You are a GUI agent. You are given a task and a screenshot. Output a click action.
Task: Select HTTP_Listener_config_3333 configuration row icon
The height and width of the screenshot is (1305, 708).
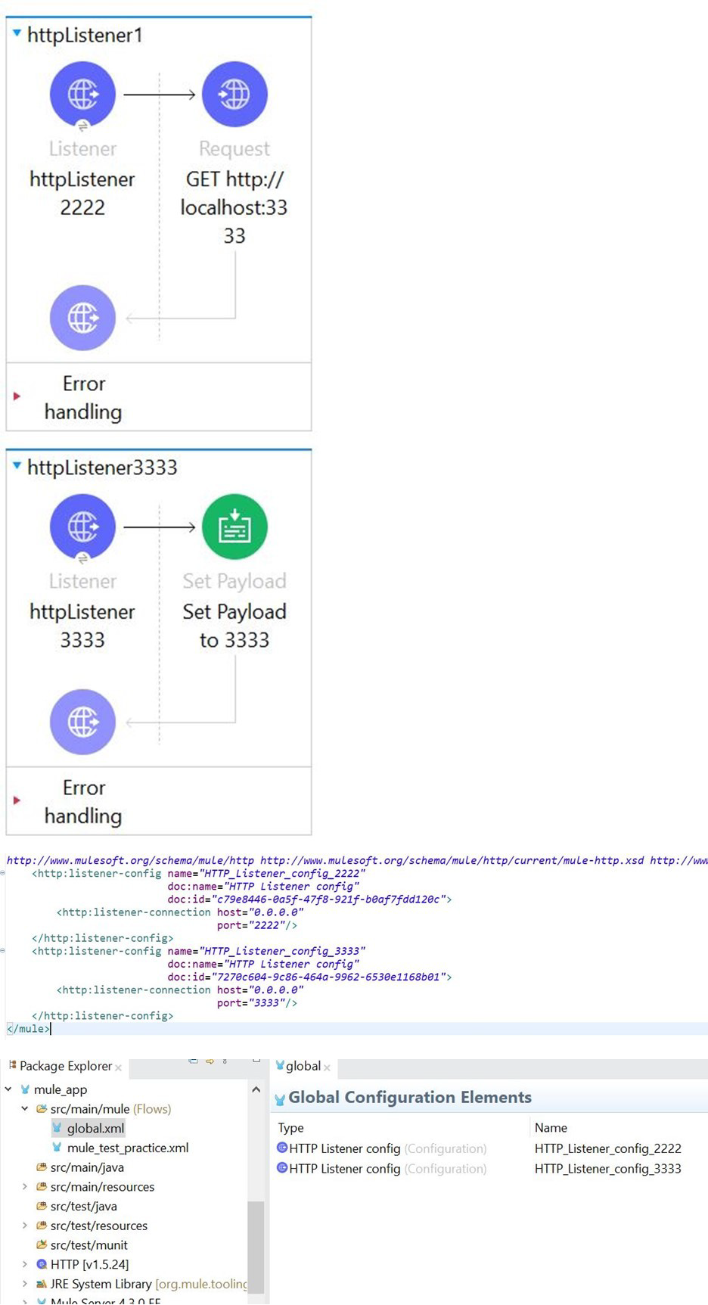(282, 1167)
